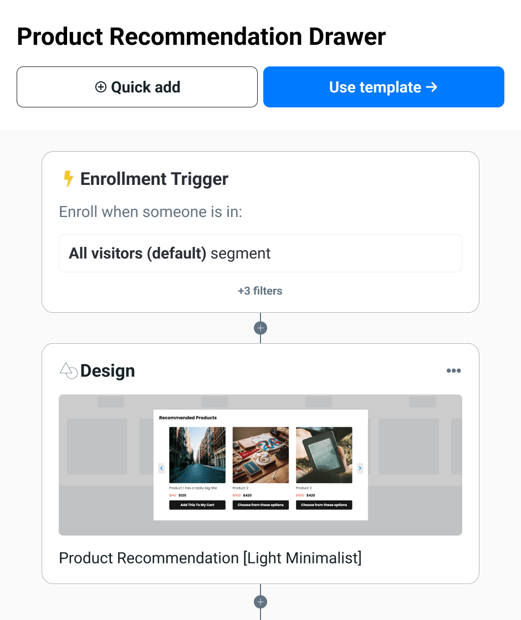Click the Enrollment Trigger heading

pos(154,179)
